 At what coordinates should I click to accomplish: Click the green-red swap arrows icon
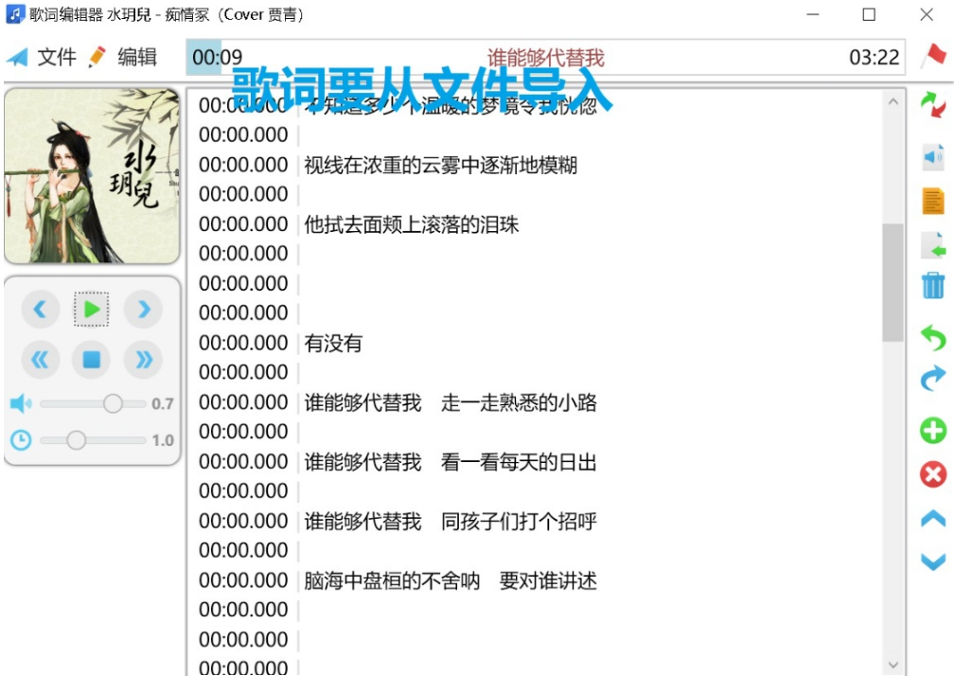[933, 105]
